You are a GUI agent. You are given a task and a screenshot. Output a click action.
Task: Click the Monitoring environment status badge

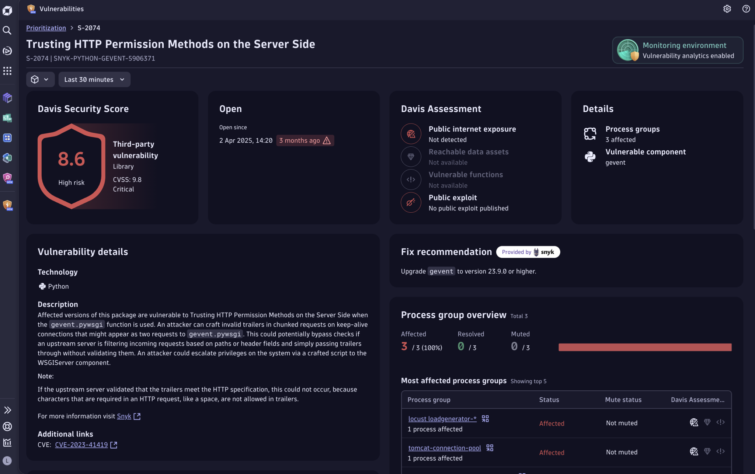pos(677,50)
